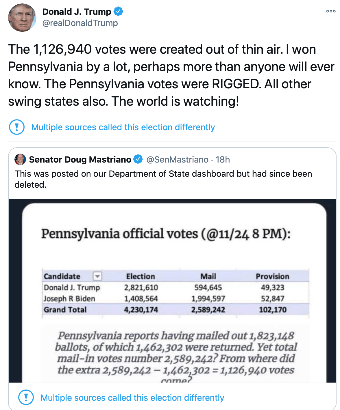The width and height of the screenshot is (340, 410).
Task: Click the quoted tweet text about Department of State dashboard
Action: [x=163, y=179]
